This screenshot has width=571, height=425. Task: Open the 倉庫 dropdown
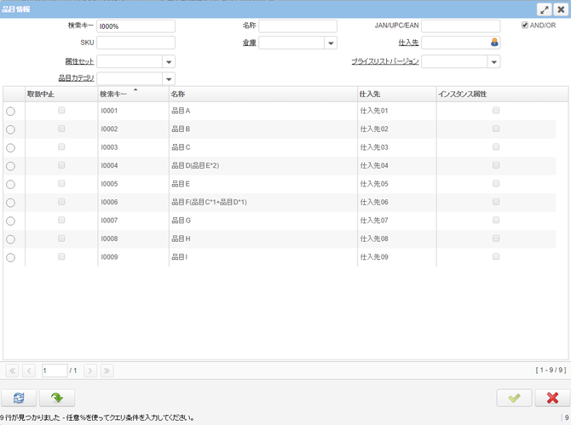[x=331, y=43]
